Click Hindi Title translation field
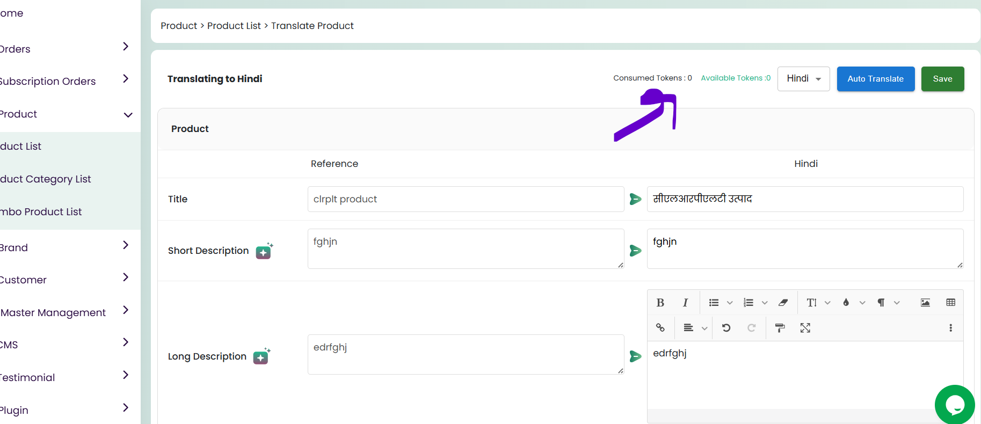Viewport: 981px width, 424px height. coord(805,199)
